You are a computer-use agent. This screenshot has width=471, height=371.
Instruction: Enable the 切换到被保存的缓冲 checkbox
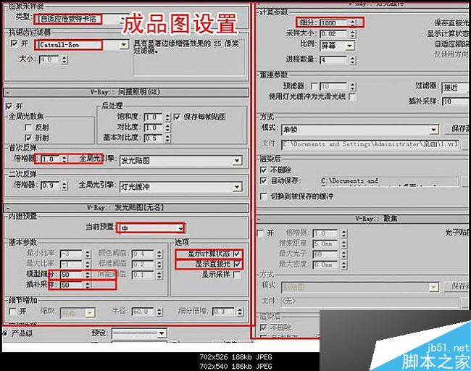264,196
